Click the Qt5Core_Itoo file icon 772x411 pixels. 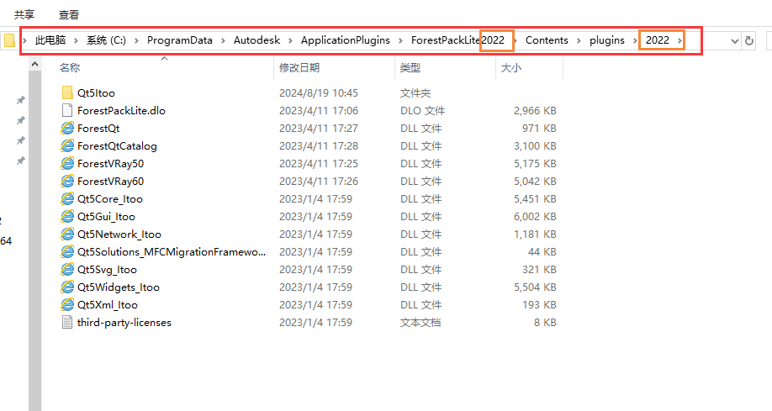coord(67,199)
